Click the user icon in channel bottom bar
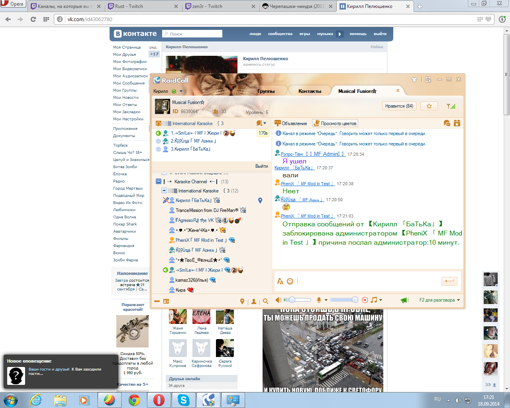510x408 pixels. click(x=254, y=302)
